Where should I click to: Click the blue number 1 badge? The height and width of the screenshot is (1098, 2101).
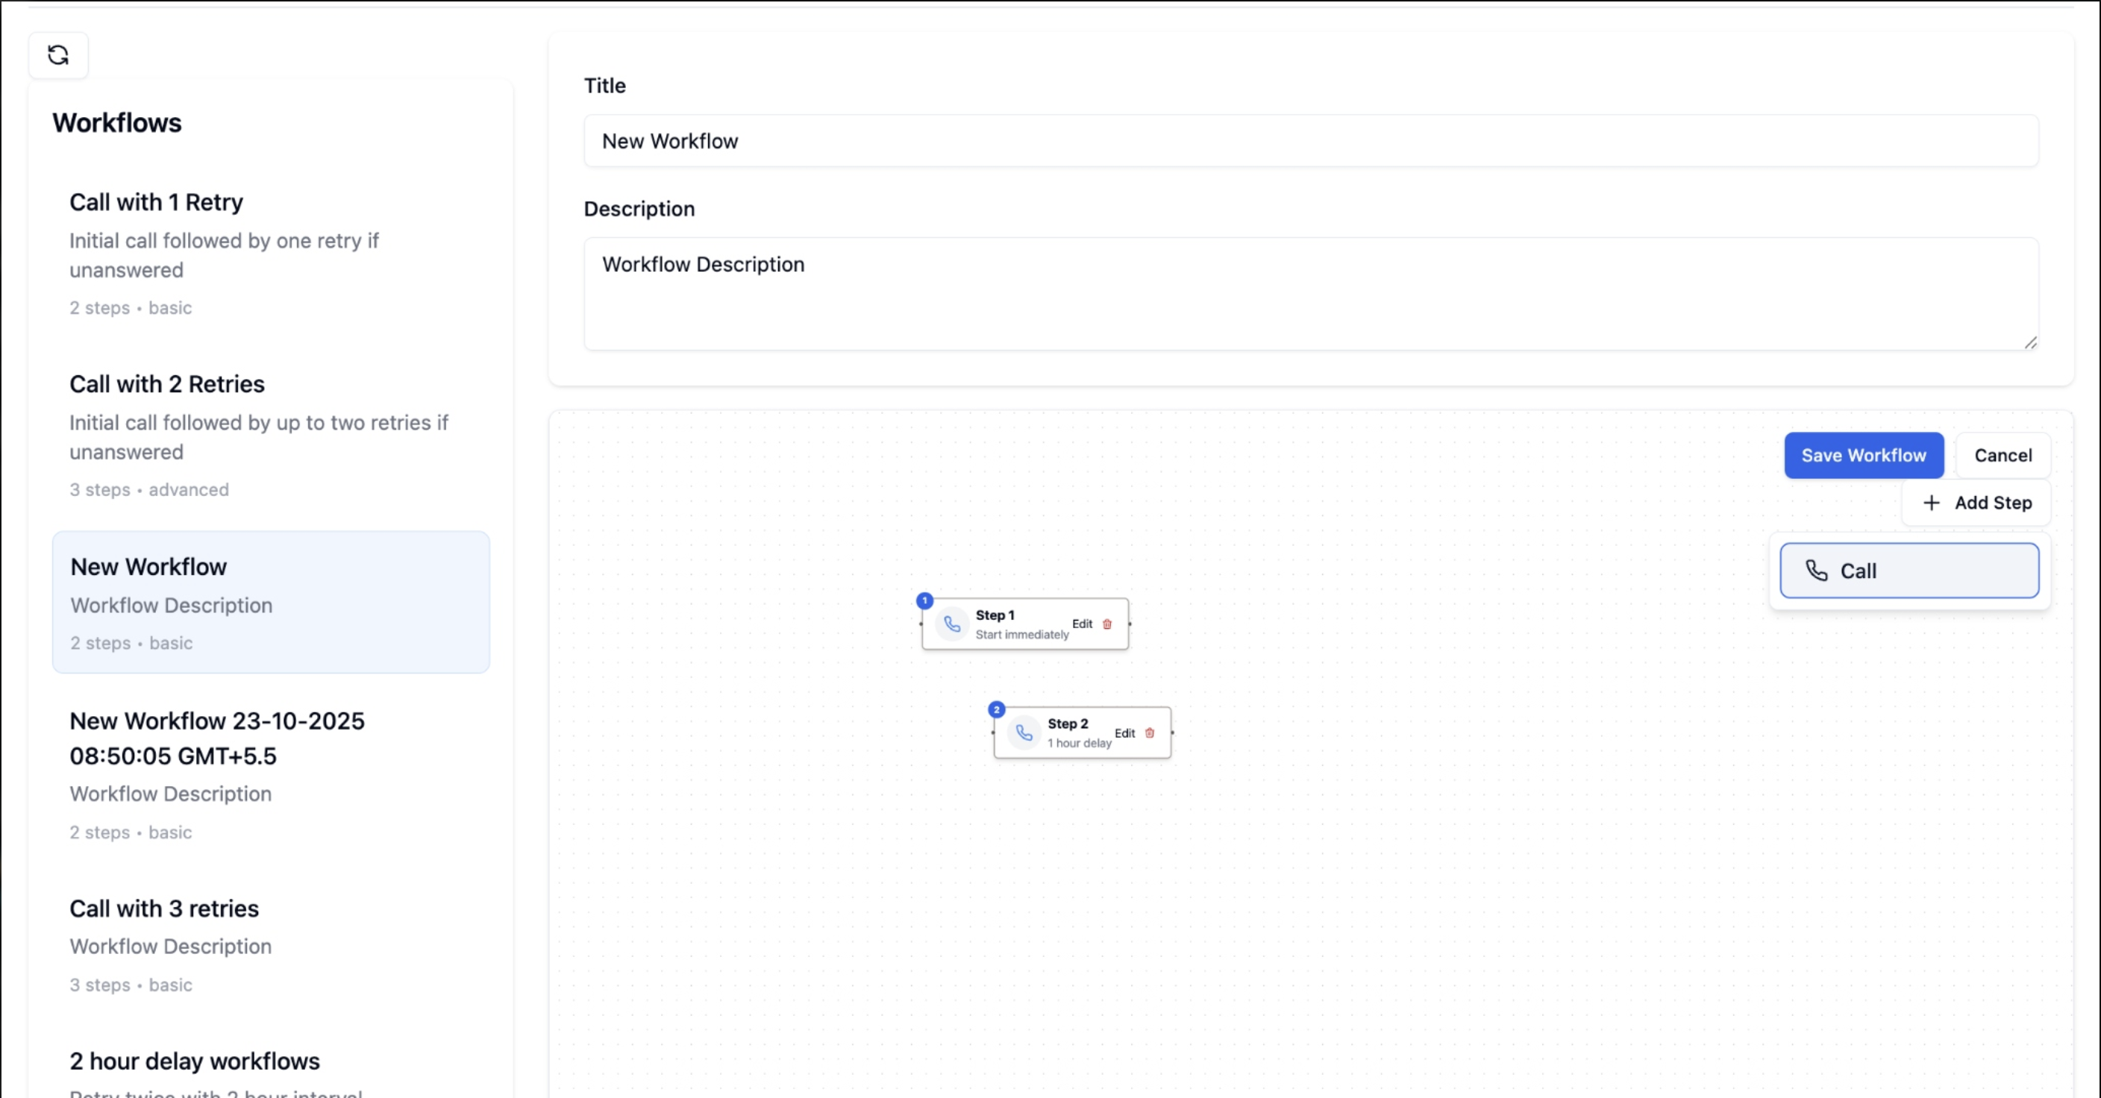pyautogui.click(x=924, y=600)
